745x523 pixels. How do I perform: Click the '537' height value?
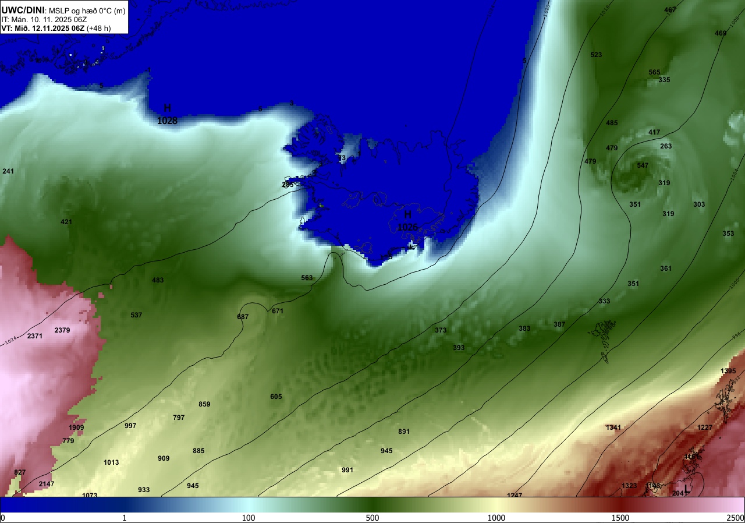[136, 315]
